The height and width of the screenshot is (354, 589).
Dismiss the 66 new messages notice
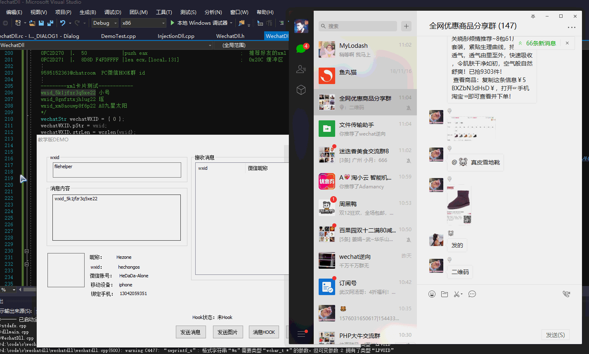pyautogui.click(x=567, y=43)
